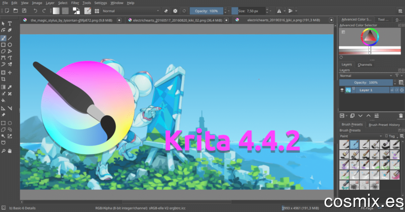
Task: Select the Rectangle tool
Action: point(3,45)
